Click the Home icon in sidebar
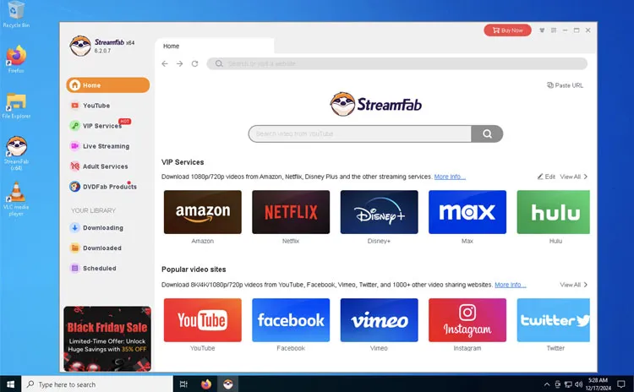 74,85
